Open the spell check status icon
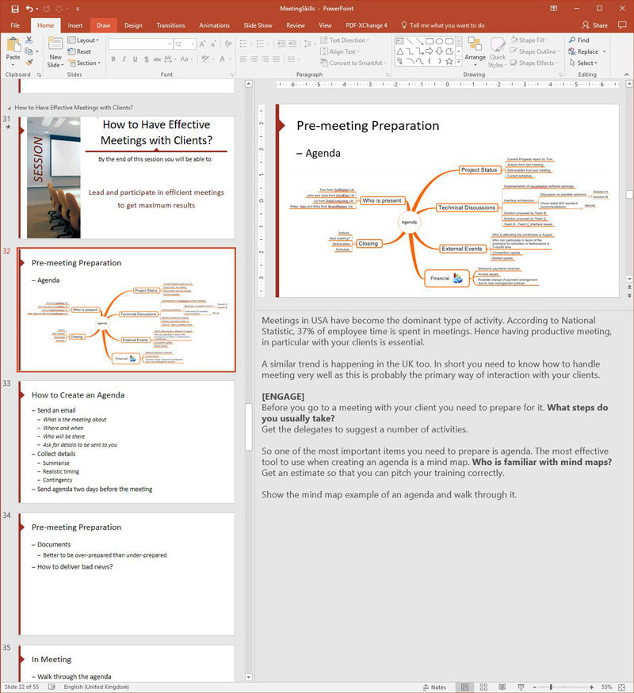This screenshot has height=693, width=634. [52, 687]
